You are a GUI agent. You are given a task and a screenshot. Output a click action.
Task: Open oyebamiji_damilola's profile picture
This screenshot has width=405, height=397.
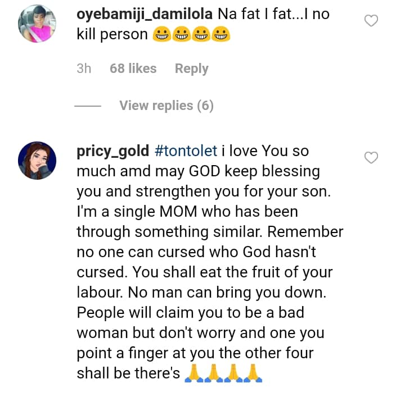click(x=37, y=24)
